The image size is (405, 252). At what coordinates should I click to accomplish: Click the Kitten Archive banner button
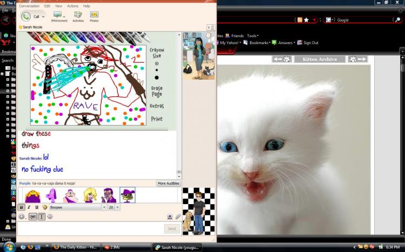click(x=320, y=59)
